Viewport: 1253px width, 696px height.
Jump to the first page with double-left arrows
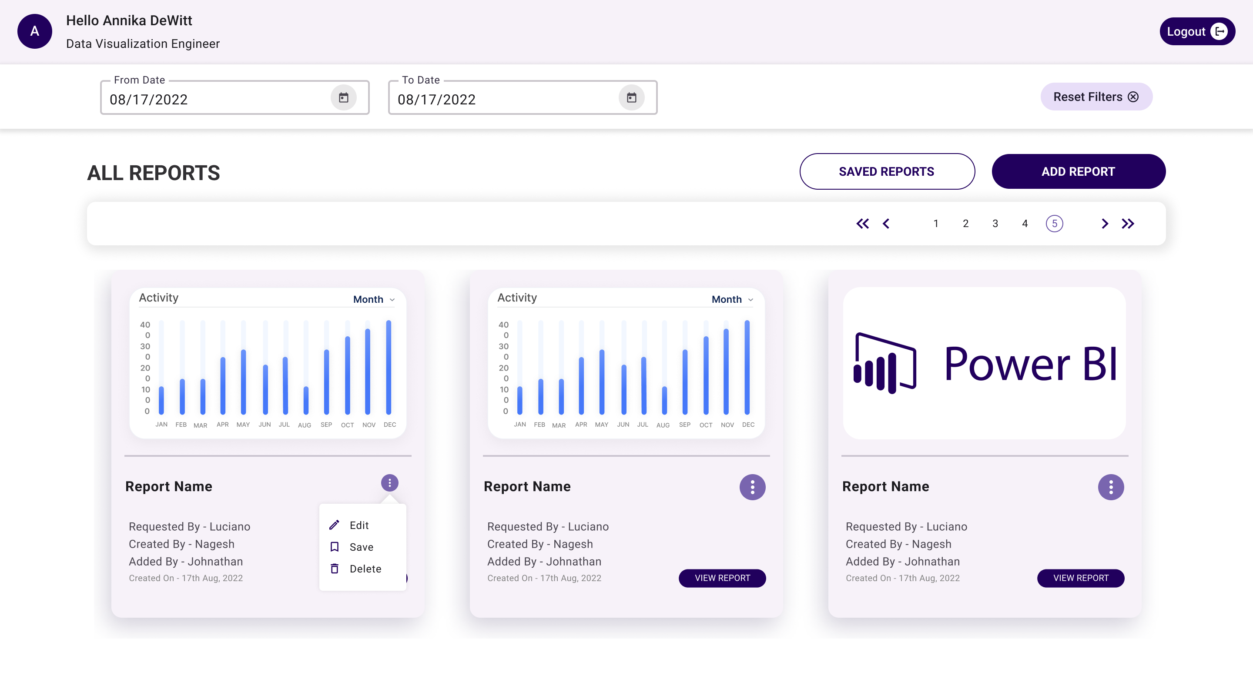click(x=862, y=224)
